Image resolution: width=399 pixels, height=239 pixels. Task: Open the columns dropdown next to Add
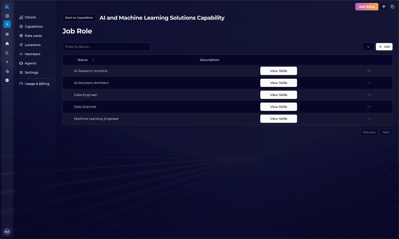pos(368,47)
